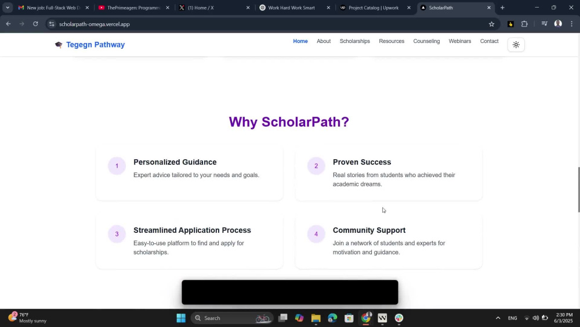The width and height of the screenshot is (580, 327).
Task: Click the browser Back arrow
Action: [x=8, y=24]
